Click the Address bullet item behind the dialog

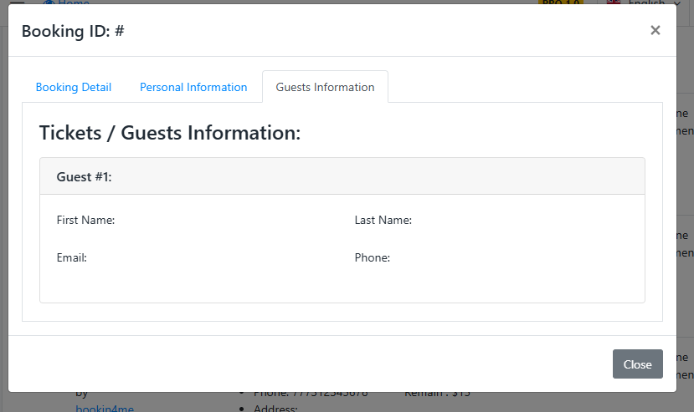[275, 408]
